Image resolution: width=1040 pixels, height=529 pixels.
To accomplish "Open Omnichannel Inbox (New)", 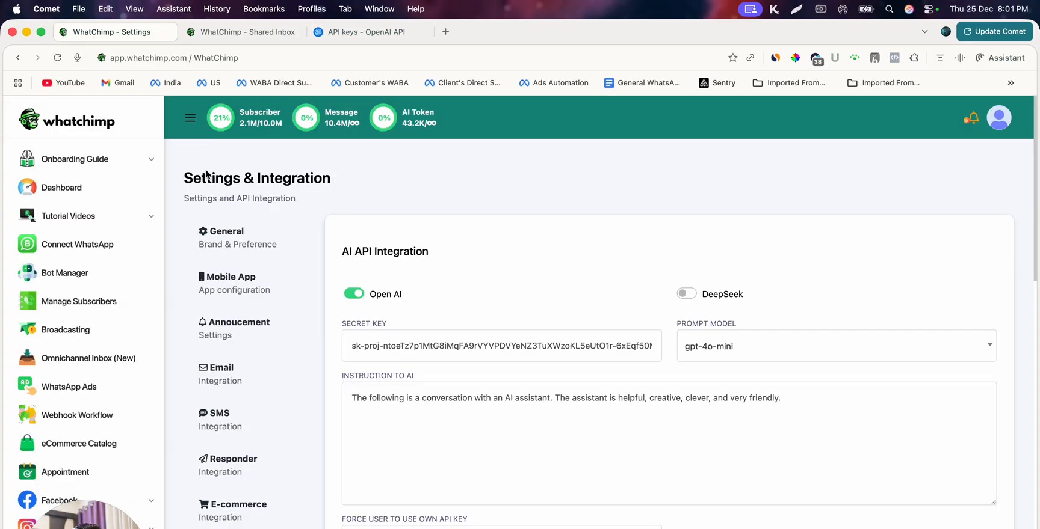I will (88, 358).
